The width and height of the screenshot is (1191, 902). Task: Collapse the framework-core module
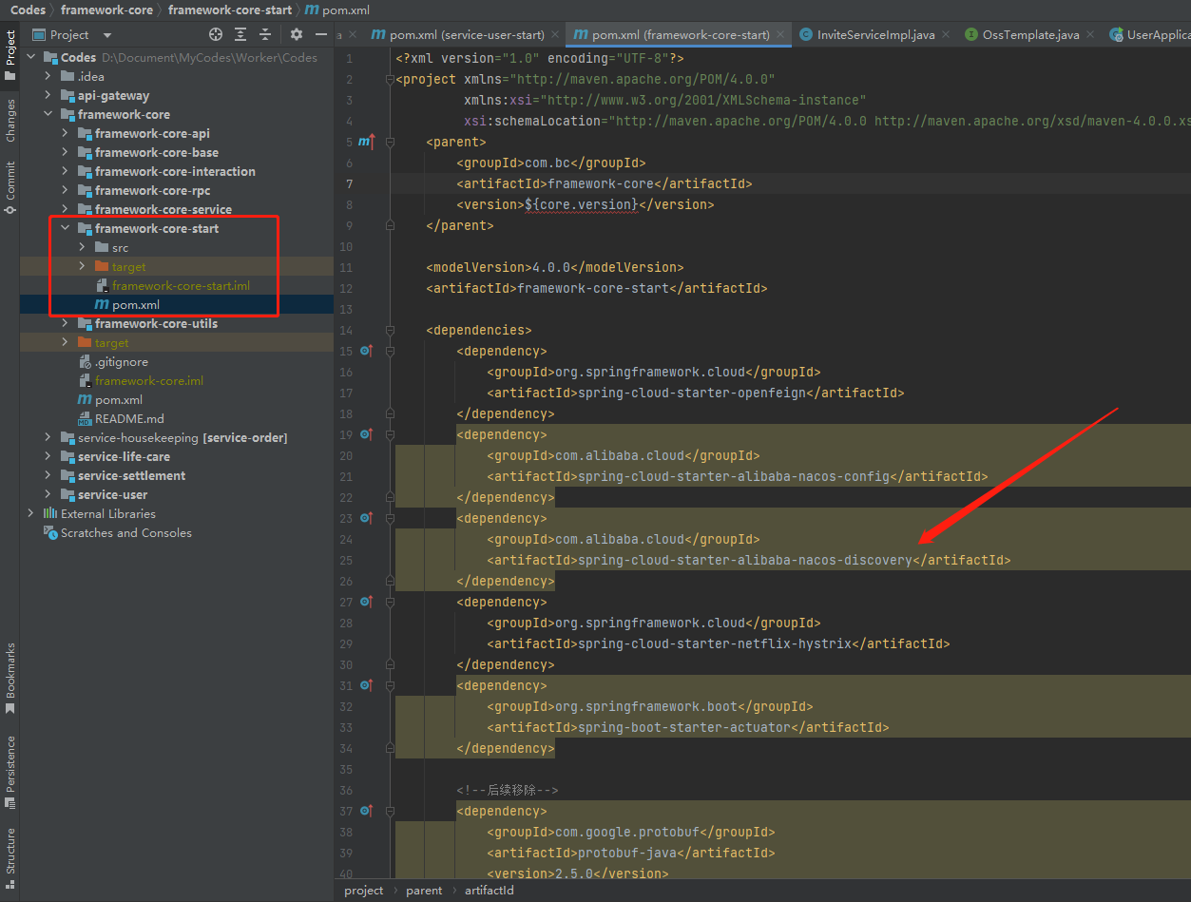tap(48, 114)
